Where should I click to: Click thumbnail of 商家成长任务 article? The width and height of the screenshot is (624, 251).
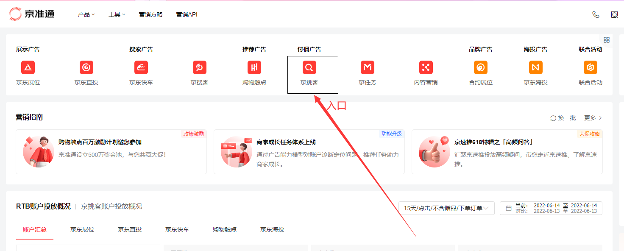pos(237,152)
